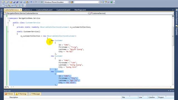178x100 pixels.
Task: Open the Windows Phone Emulator target dropdown
Action: 68,2
